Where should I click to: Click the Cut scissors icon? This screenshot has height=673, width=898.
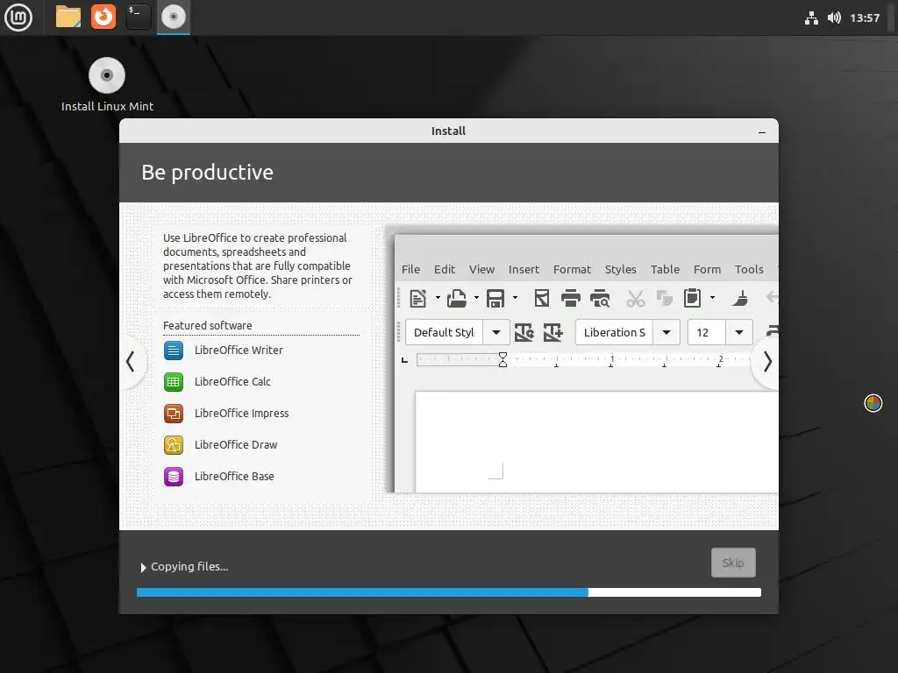tap(635, 298)
